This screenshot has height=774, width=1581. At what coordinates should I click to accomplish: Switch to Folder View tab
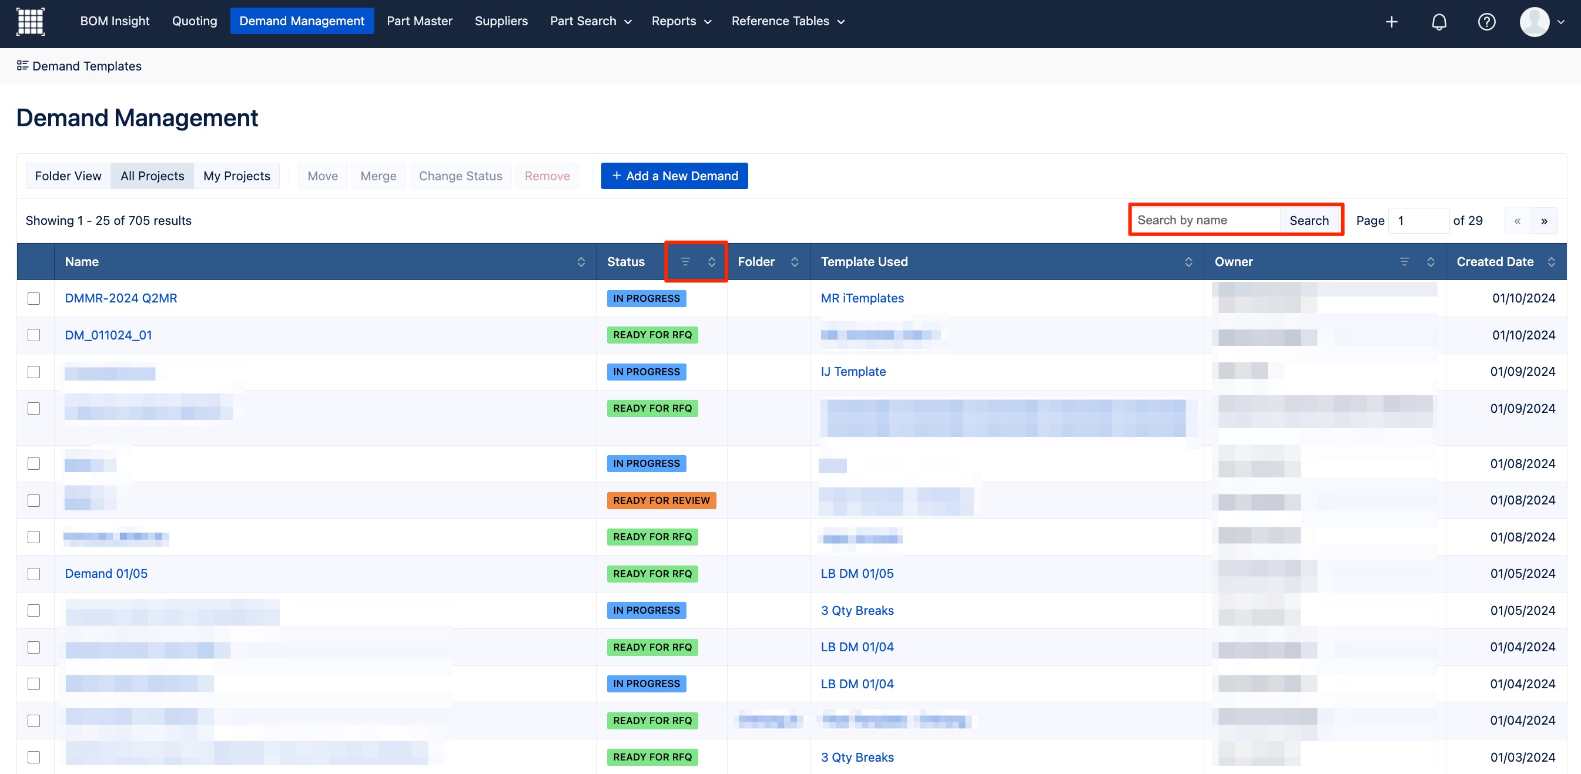click(68, 176)
